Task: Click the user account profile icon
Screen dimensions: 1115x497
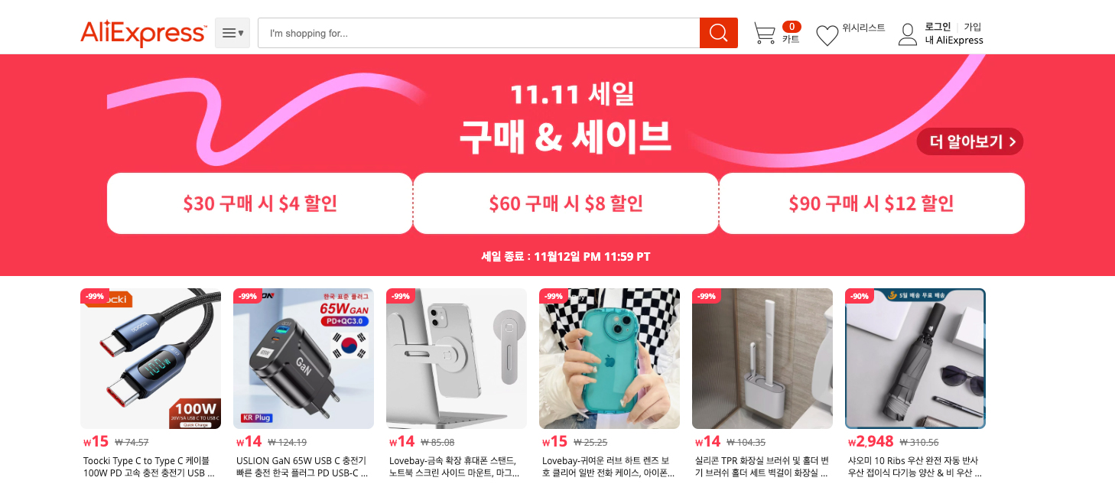Action: [x=908, y=34]
